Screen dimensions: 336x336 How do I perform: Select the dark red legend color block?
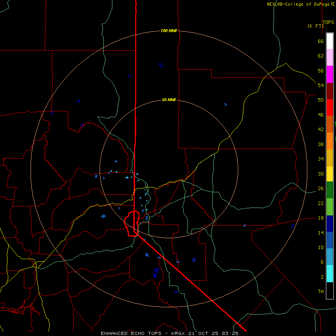tap(330, 91)
